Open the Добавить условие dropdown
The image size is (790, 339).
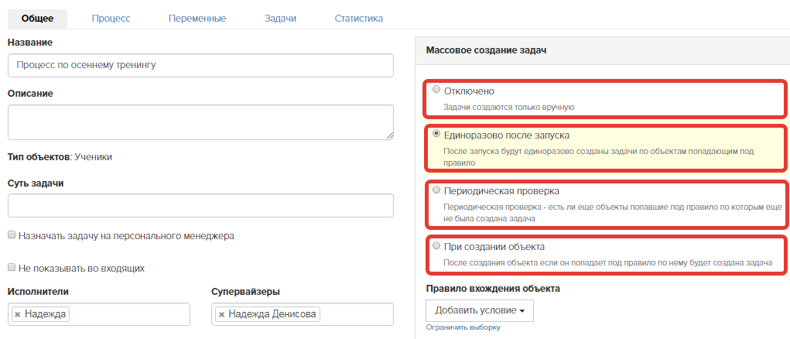click(x=480, y=310)
